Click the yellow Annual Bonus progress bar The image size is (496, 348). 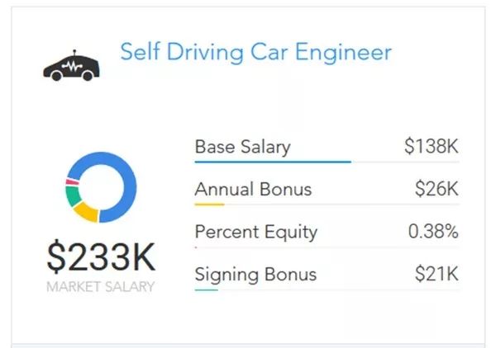pyautogui.click(x=209, y=204)
